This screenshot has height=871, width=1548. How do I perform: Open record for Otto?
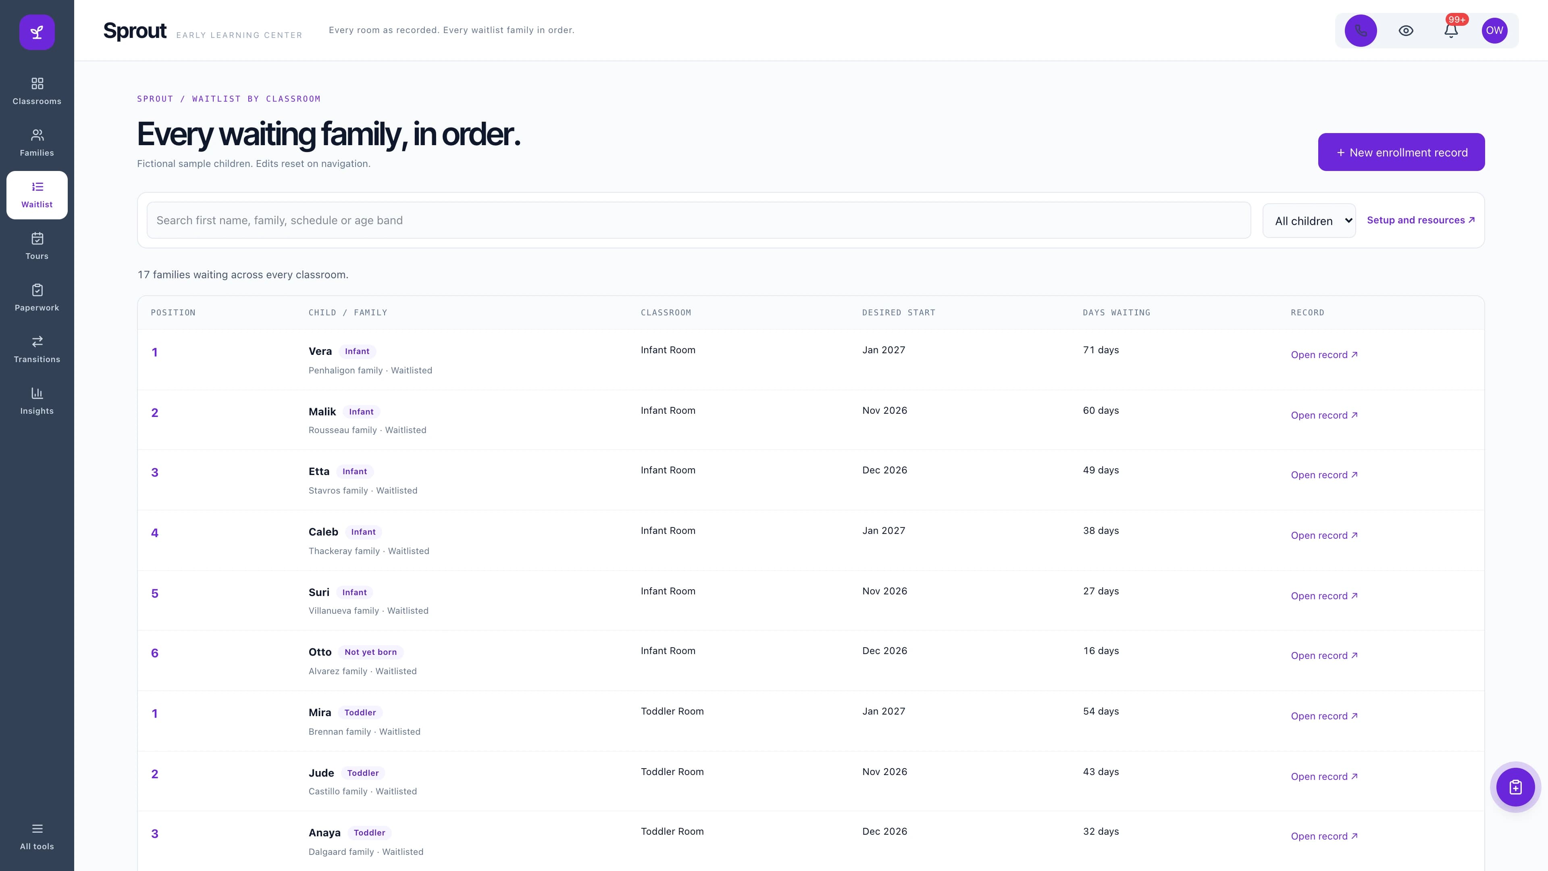pyautogui.click(x=1324, y=656)
